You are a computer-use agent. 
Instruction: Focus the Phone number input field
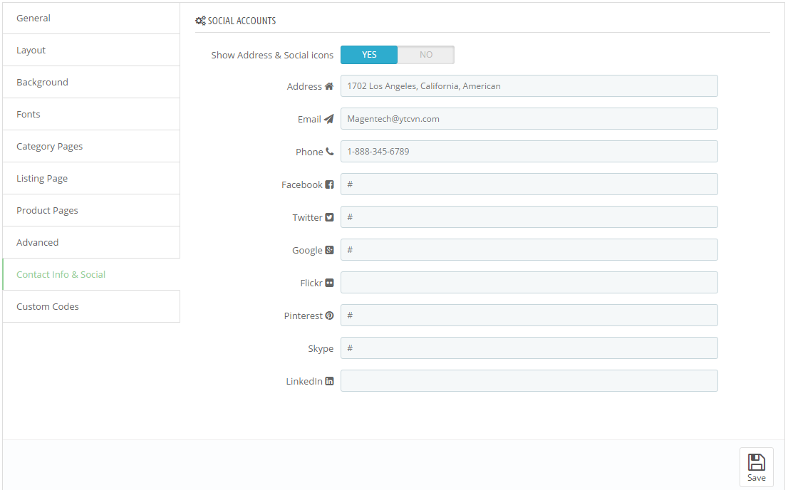pyautogui.click(x=529, y=151)
